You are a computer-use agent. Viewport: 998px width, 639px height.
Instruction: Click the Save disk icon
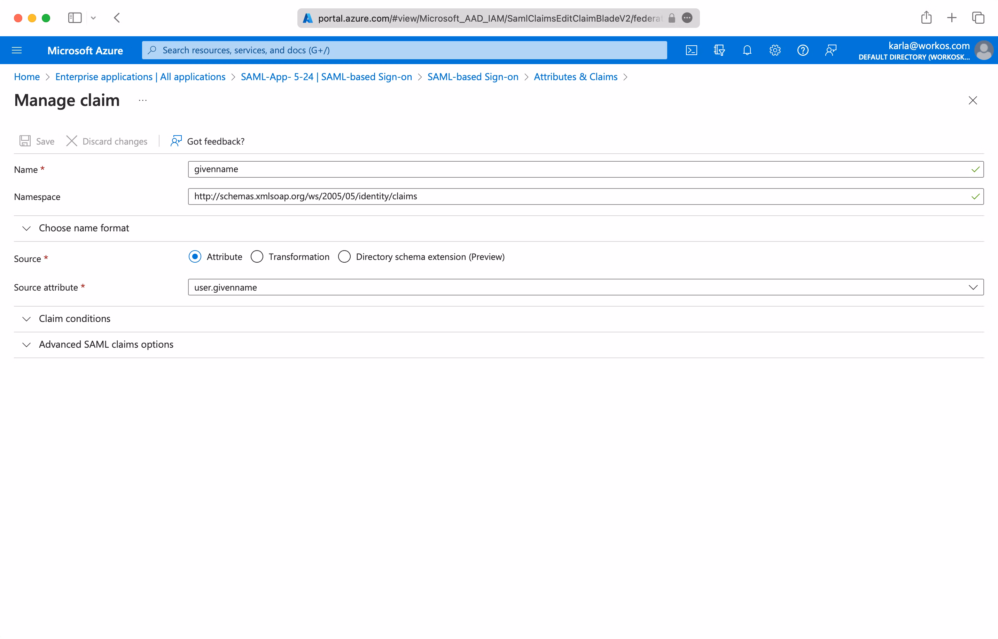pos(25,141)
